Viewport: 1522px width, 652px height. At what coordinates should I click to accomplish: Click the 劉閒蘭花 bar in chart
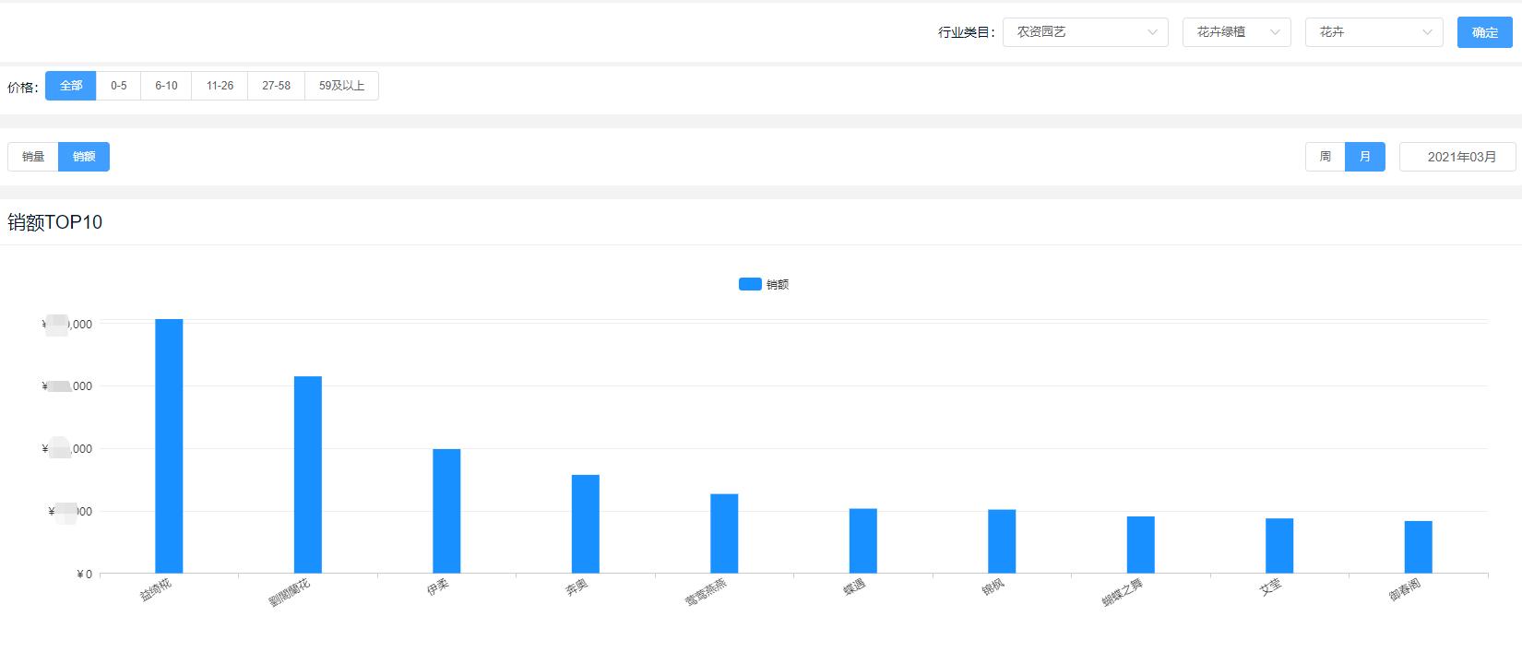click(x=308, y=475)
